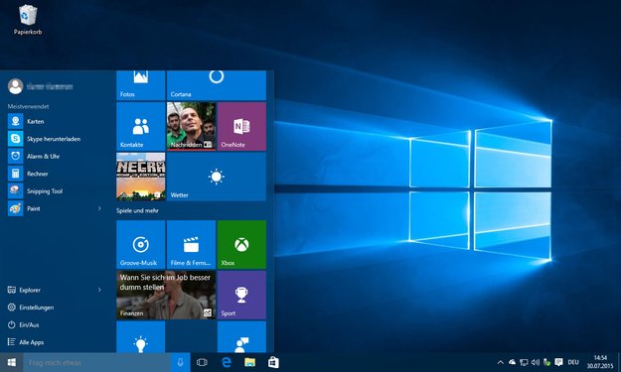The height and width of the screenshot is (372, 621).
Task: Open the Action Center notification icon
Action: [x=558, y=362]
